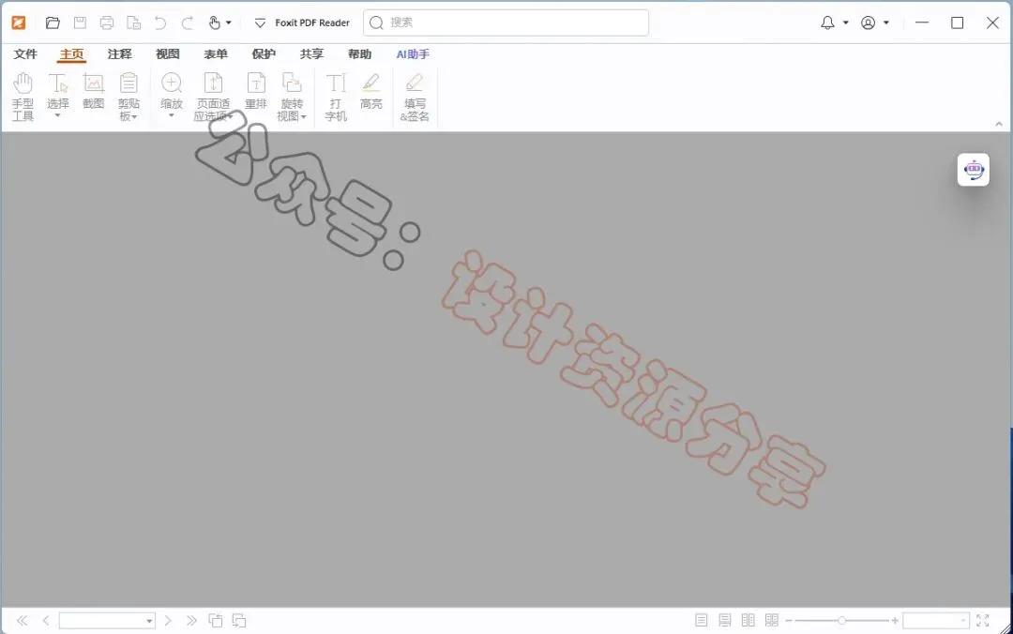Click the user account icon

click(x=869, y=23)
